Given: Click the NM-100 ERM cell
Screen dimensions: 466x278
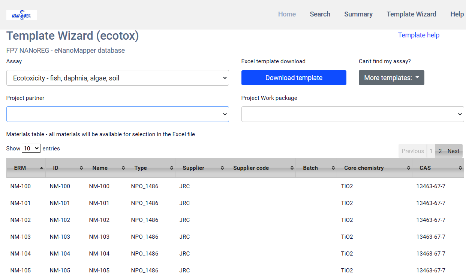Looking at the screenshot, I should [x=21, y=186].
